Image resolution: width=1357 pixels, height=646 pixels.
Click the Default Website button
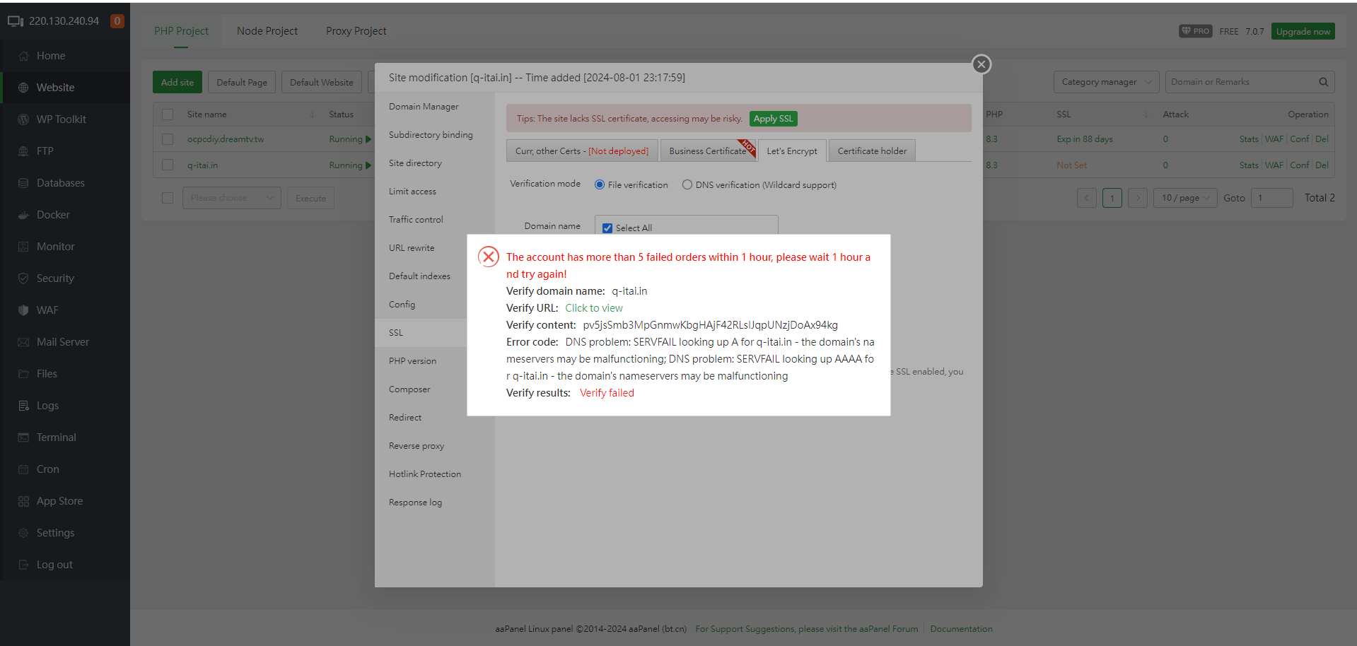[321, 82]
